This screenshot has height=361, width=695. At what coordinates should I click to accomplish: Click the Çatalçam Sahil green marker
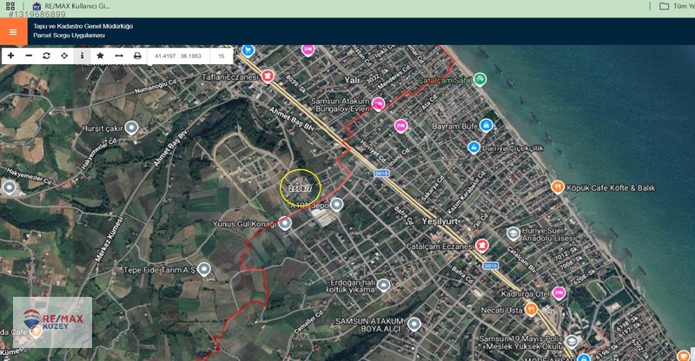pos(480,79)
